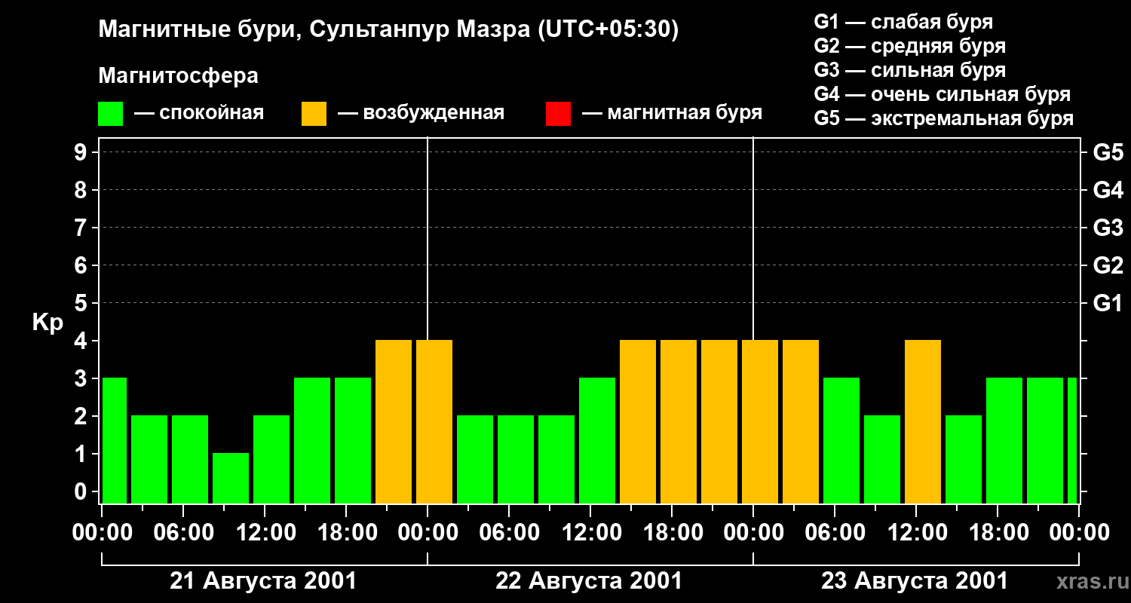The image size is (1131, 603).
Task: Click the '18:00' time label under 23 August
Action: tap(998, 533)
